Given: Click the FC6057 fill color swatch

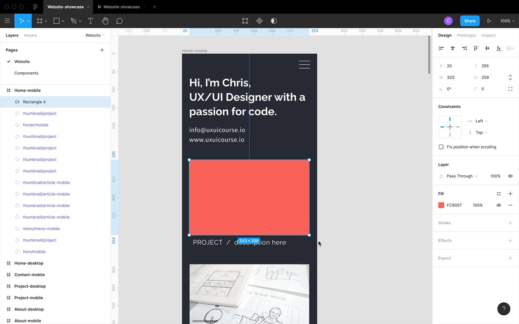Looking at the screenshot, I should [x=441, y=205].
